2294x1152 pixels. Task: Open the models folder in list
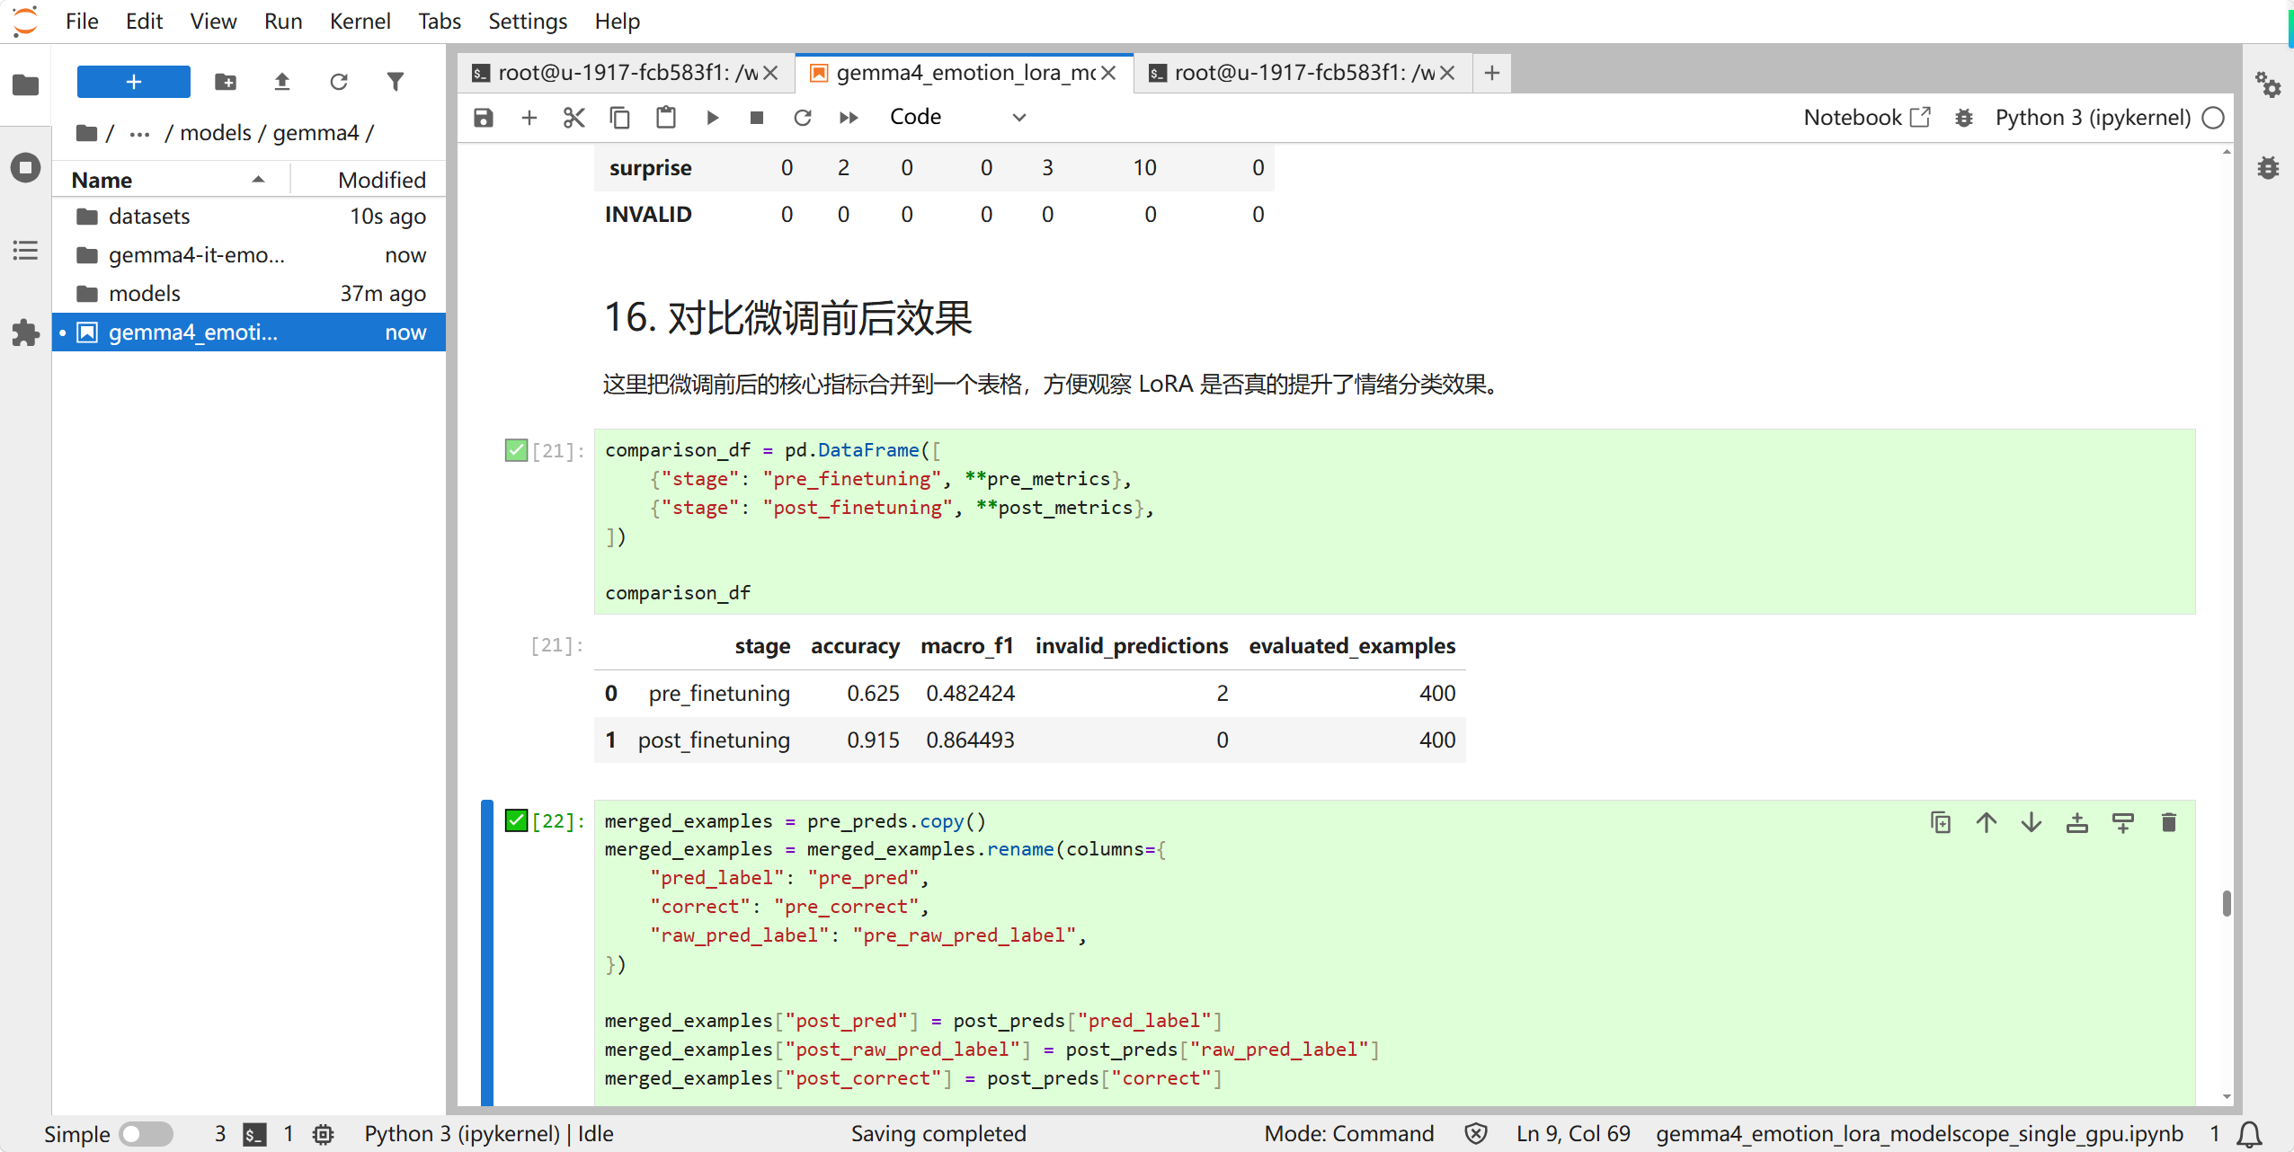click(249, 294)
